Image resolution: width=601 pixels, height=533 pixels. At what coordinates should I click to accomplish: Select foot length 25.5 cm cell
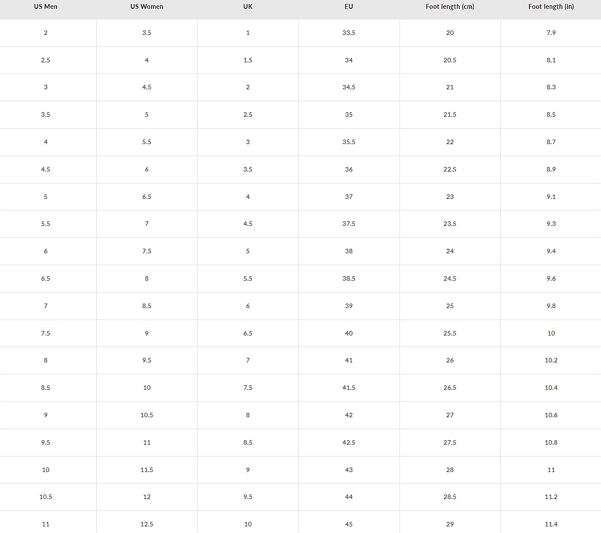(450, 333)
